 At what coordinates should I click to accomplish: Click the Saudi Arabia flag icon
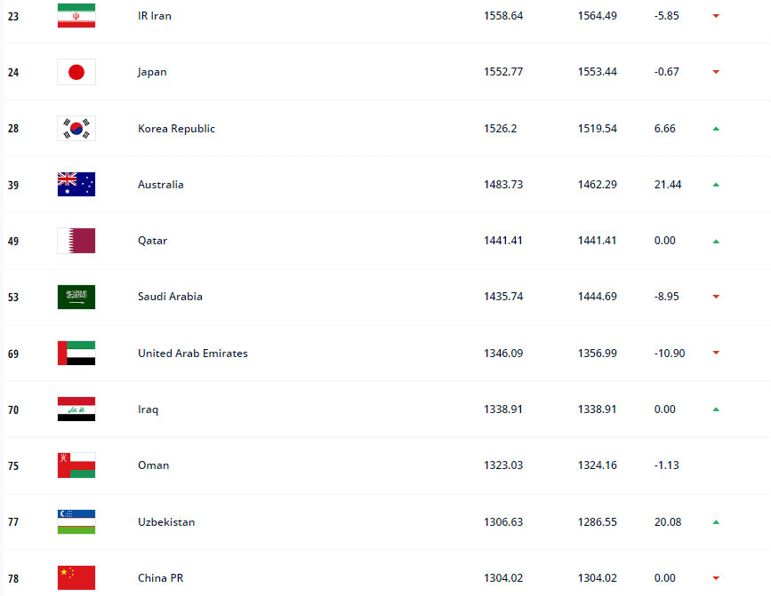click(x=76, y=297)
